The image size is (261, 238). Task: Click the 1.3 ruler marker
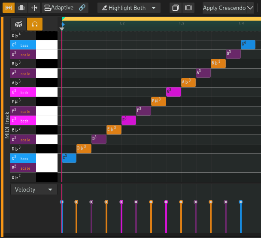[182, 23]
